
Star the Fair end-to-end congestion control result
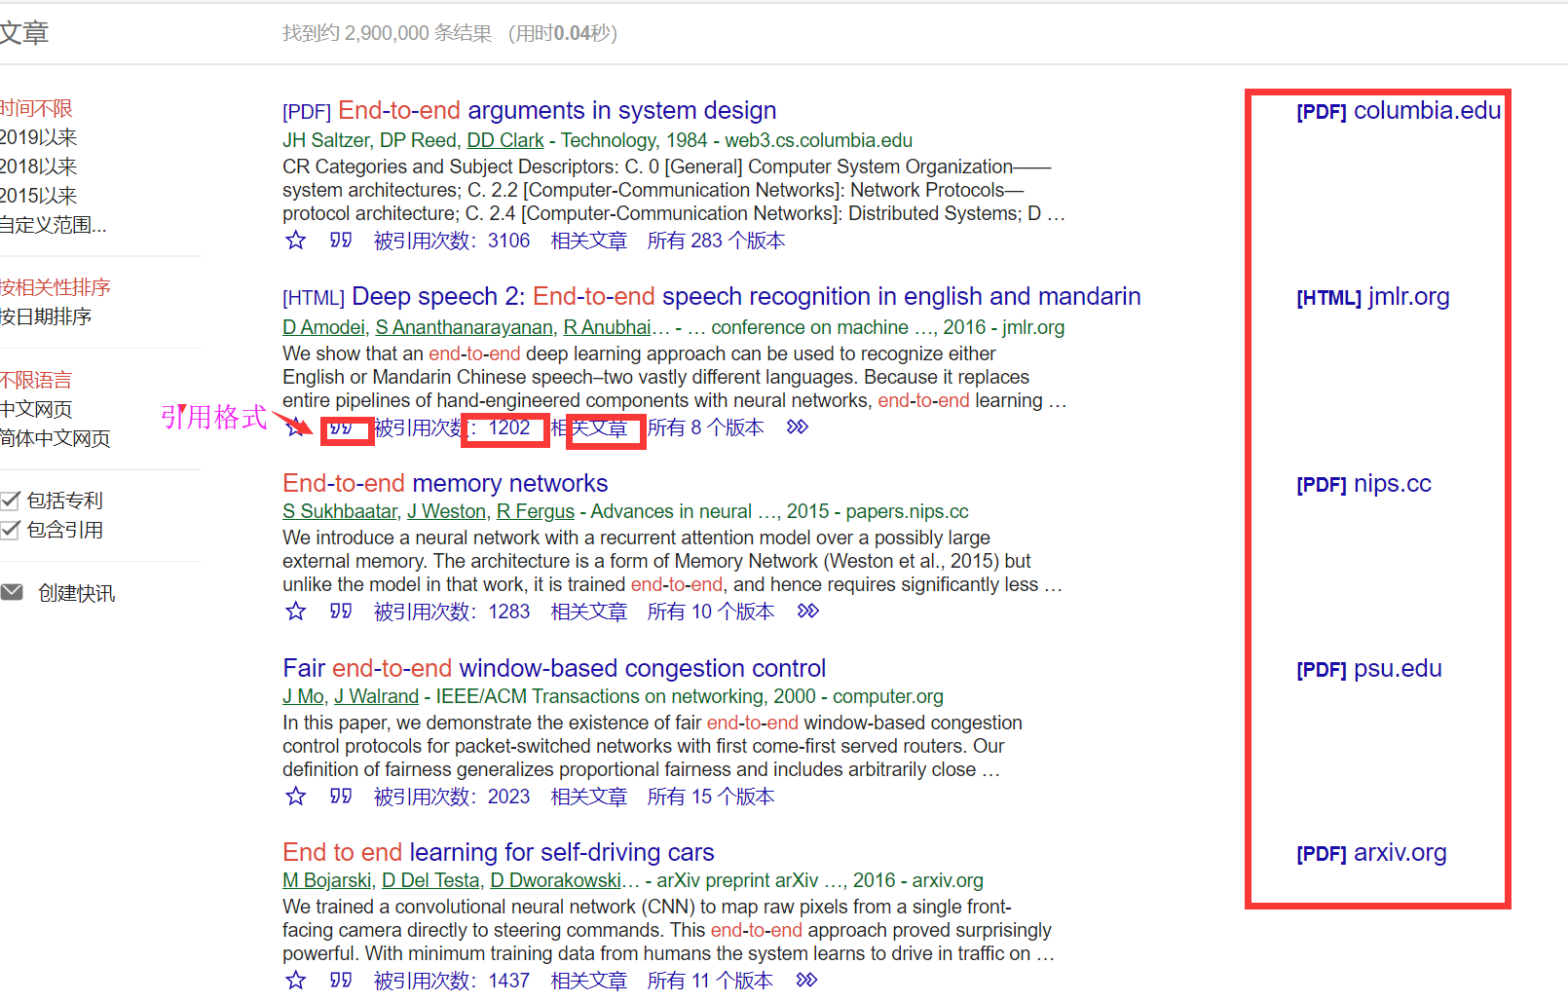click(x=296, y=797)
